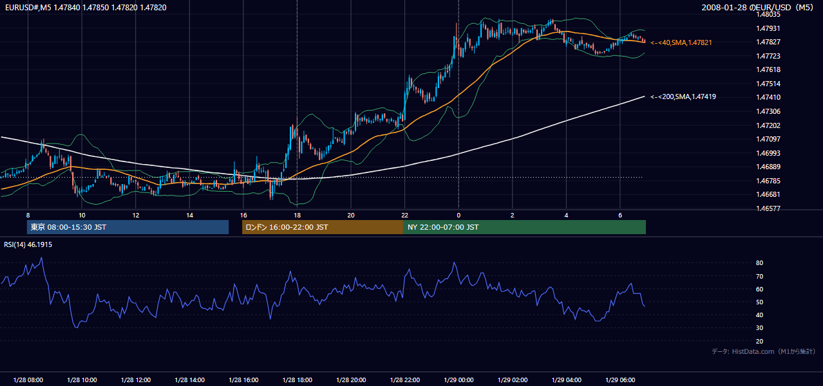
Task: Select bottom time label 1/28 10:00
Action: (82, 380)
